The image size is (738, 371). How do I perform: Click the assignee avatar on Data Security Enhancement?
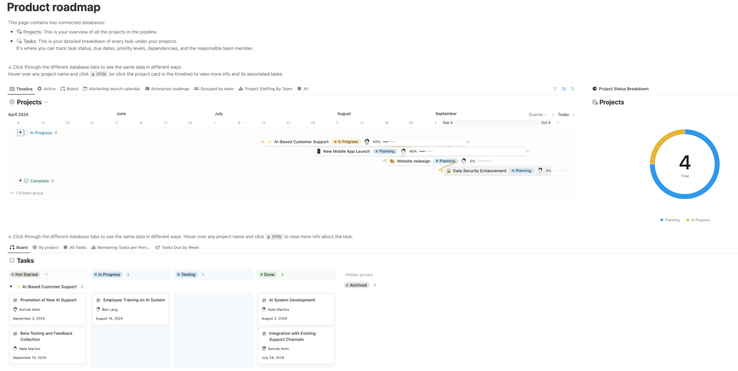pyautogui.click(x=540, y=171)
